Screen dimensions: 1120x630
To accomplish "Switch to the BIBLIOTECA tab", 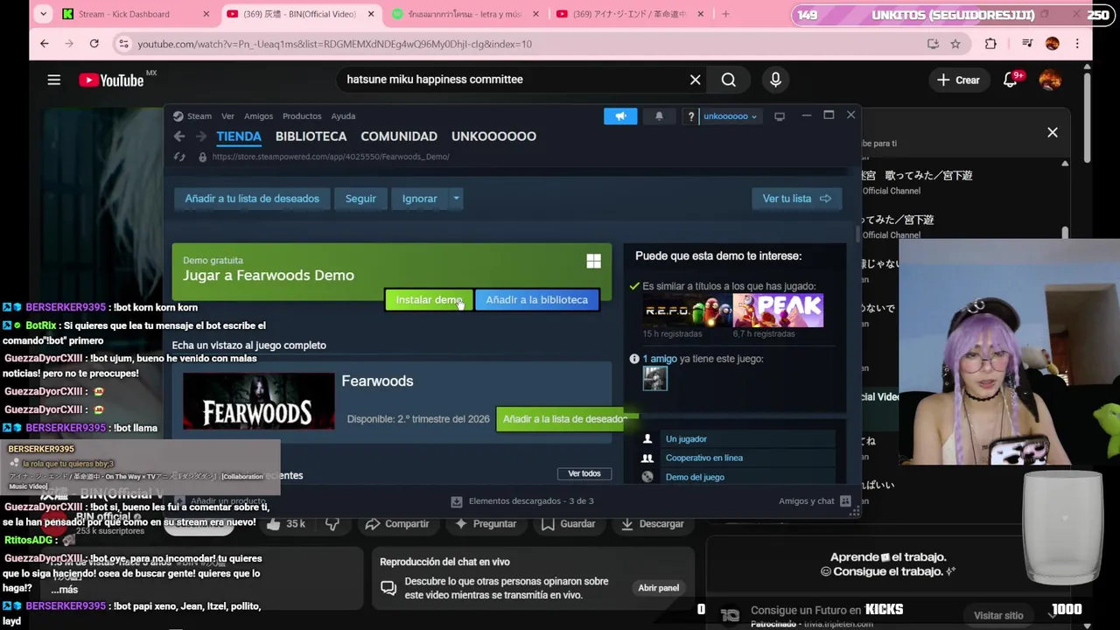I will (311, 136).
